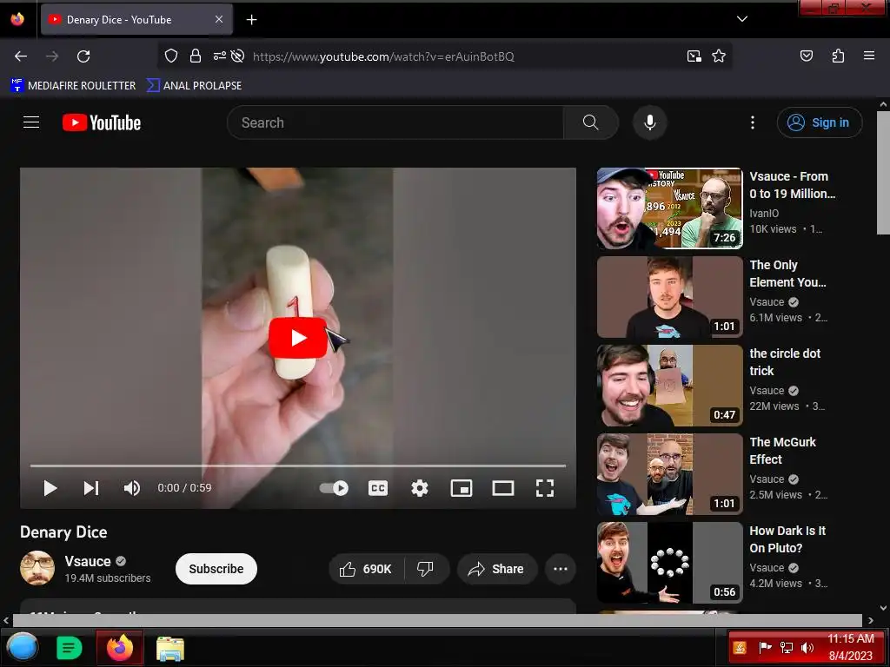Screen dimensions: 890x667
Task: Click the address bar URL
Action: (x=383, y=56)
